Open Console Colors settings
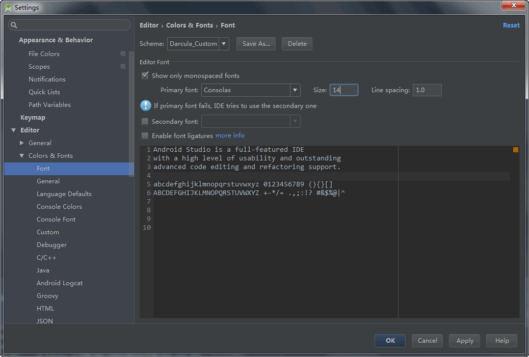 coord(59,207)
